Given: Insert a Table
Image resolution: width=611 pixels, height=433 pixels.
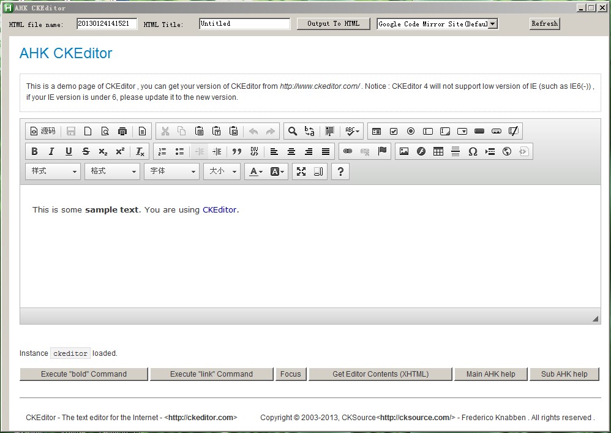Looking at the screenshot, I should click(x=438, y=152).
